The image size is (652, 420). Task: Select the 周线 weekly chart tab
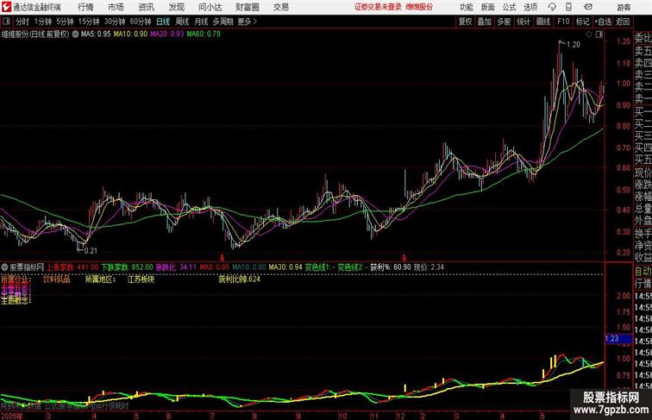click(x=182, y=22)
